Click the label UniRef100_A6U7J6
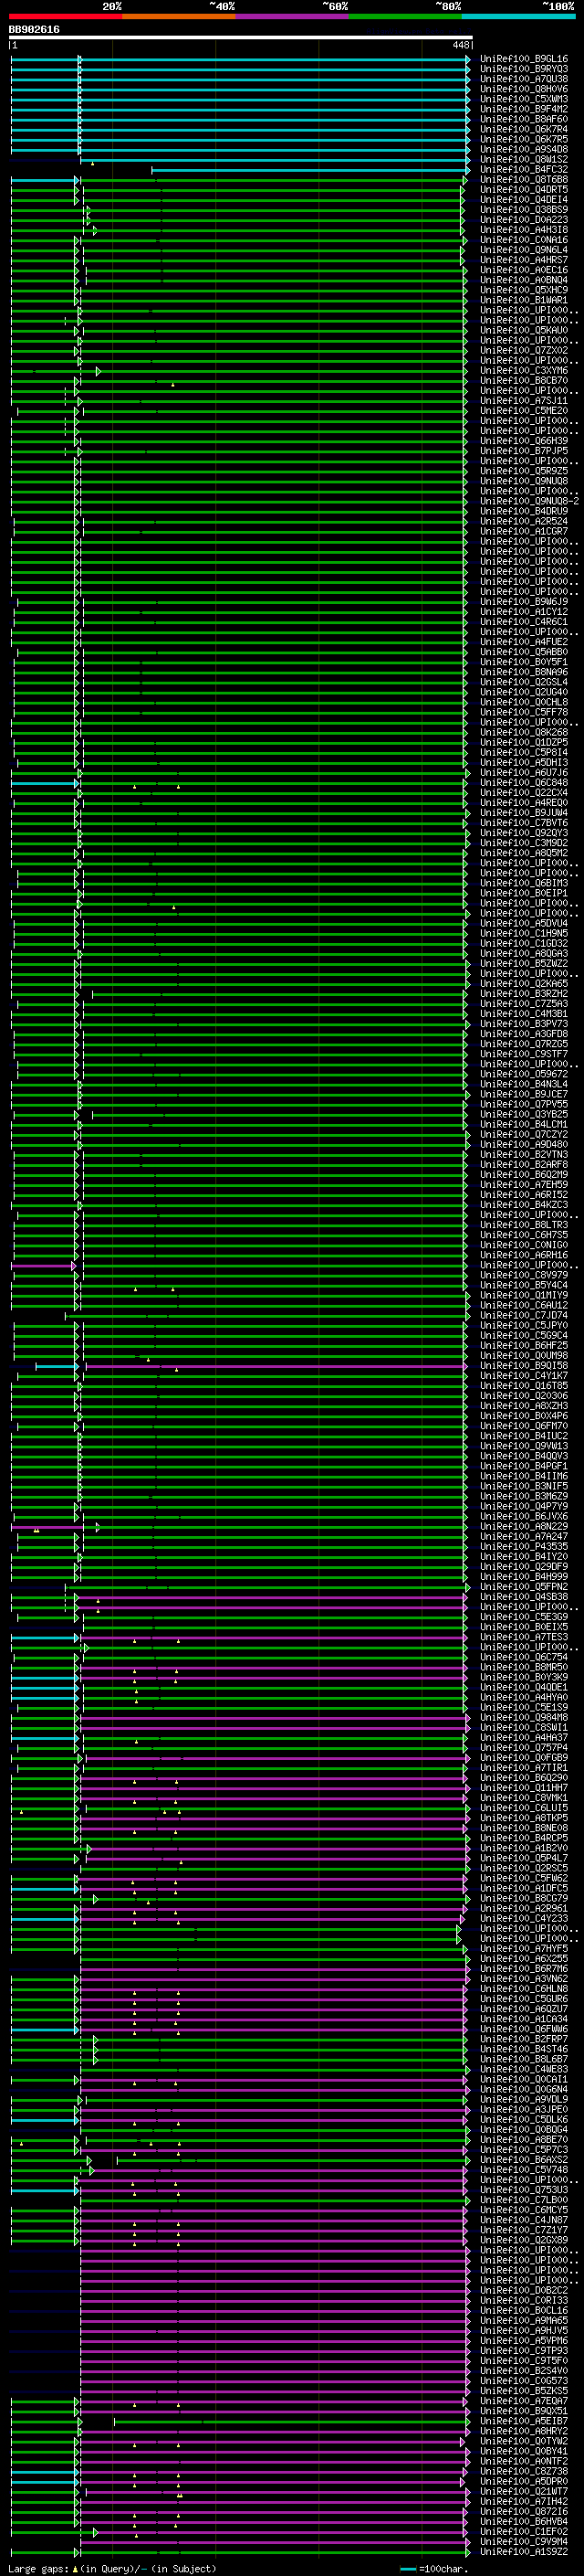 tap(524, 773)
